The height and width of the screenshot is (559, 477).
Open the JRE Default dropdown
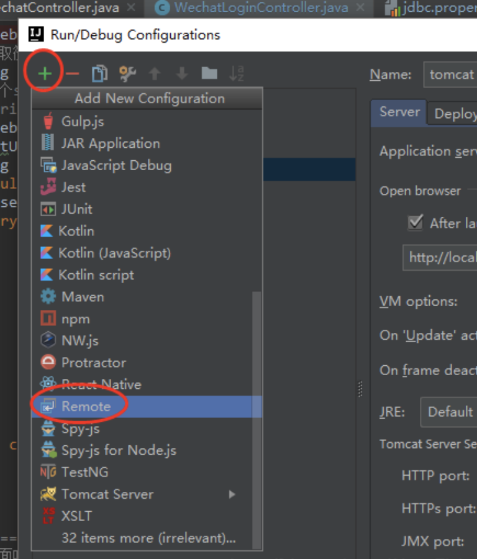449,412
